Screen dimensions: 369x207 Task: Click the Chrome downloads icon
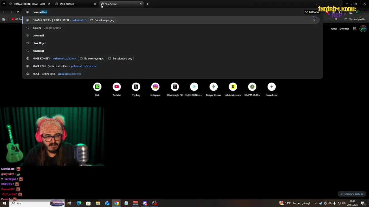coord(351,12)
